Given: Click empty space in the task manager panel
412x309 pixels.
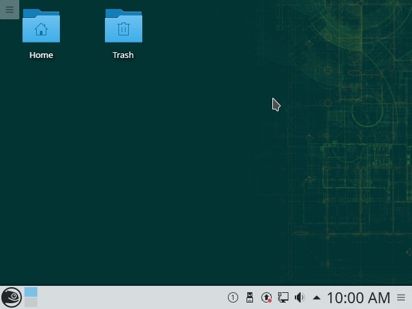Looking at the screenshot, I should click(x=129, y=297).
